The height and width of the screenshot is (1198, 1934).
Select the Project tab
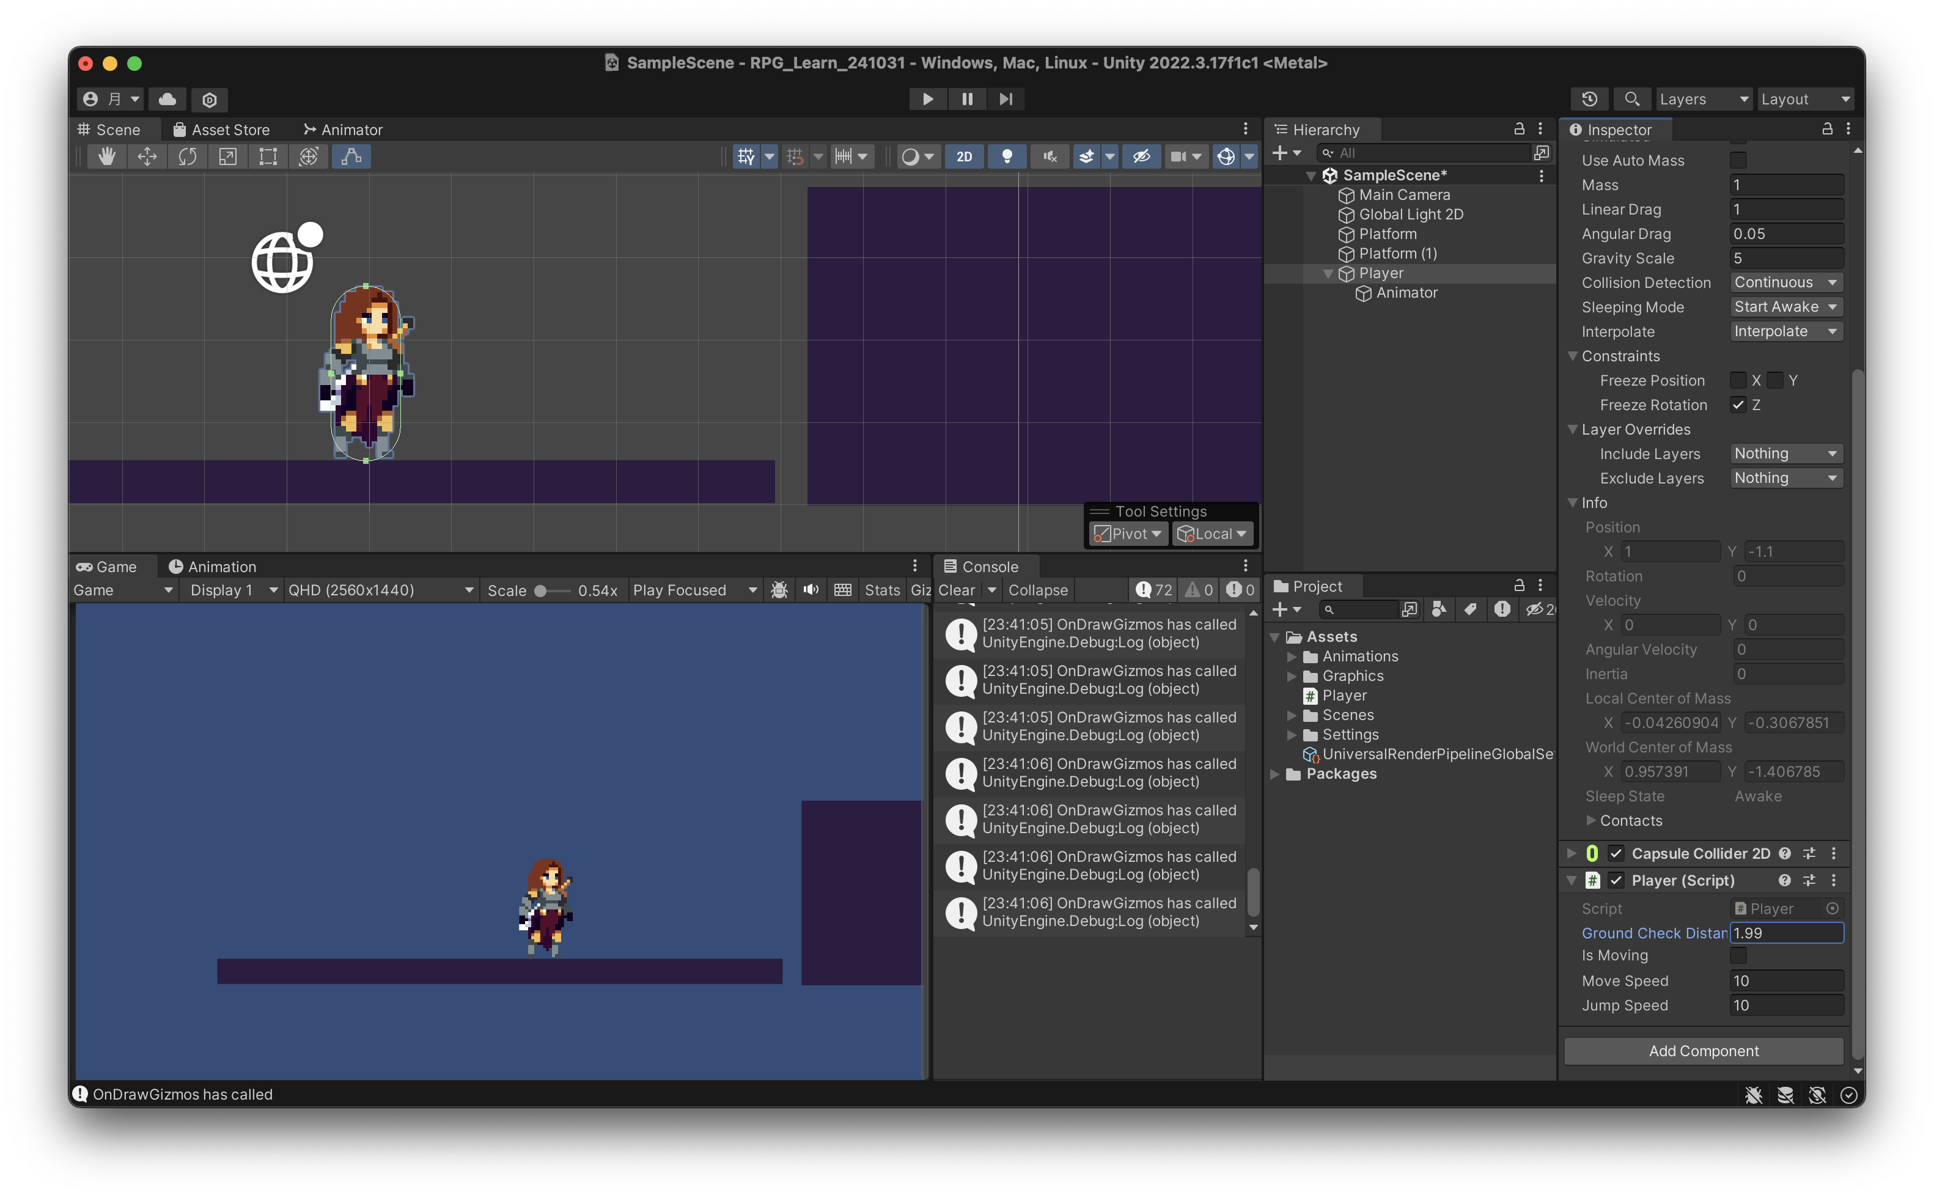(1308, 586)
